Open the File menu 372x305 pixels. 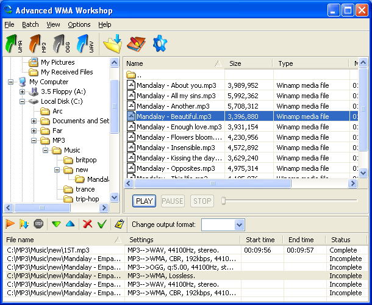click(x=9, y=24)
